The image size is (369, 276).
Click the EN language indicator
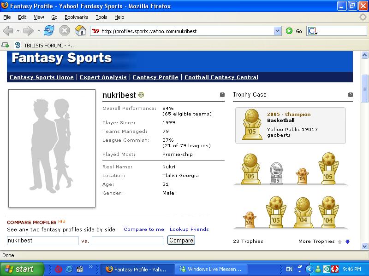tap(289, 269)
